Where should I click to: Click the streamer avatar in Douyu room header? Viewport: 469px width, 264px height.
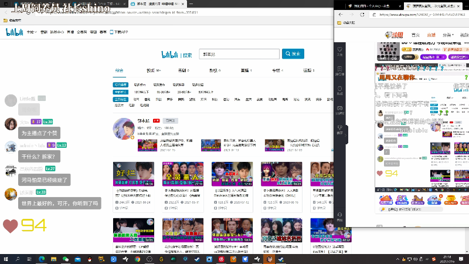tap(388, 51)
